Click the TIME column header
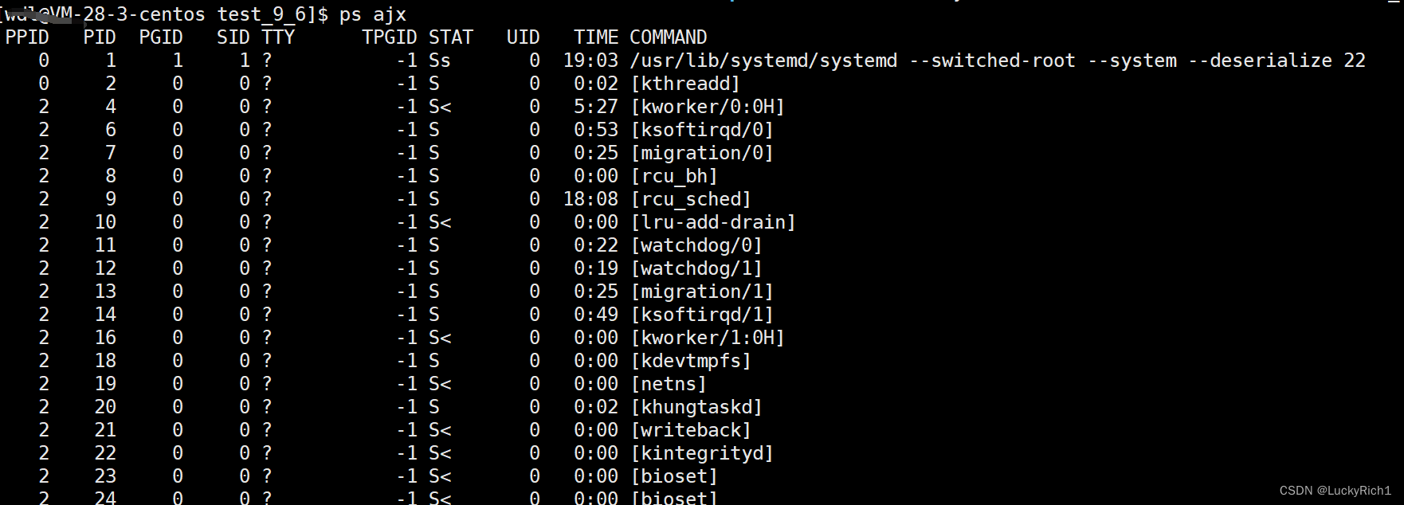 [596, 37]
